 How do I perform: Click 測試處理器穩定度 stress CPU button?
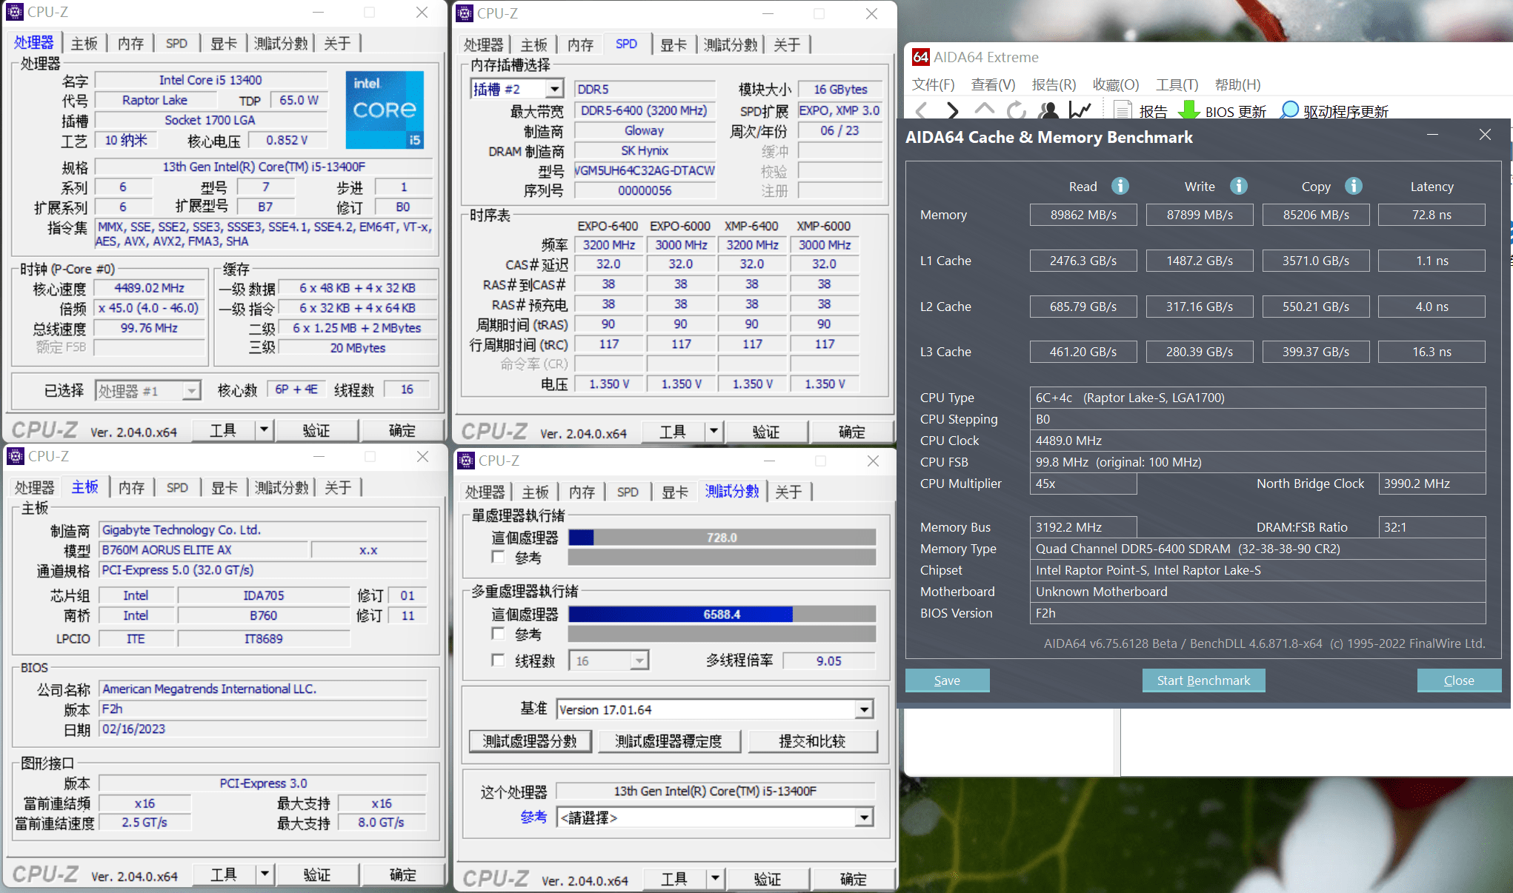[668, 741]
